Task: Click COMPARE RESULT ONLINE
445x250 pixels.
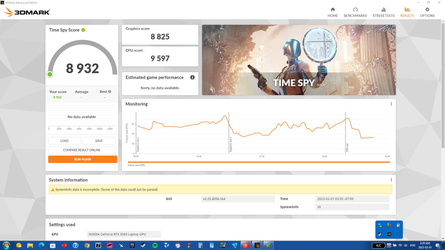Action: [x=82, y=150]
